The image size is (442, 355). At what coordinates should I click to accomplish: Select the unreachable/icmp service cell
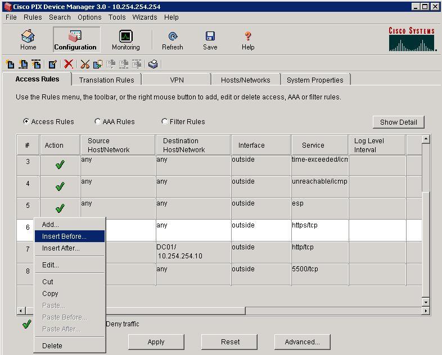pos(319,186)
